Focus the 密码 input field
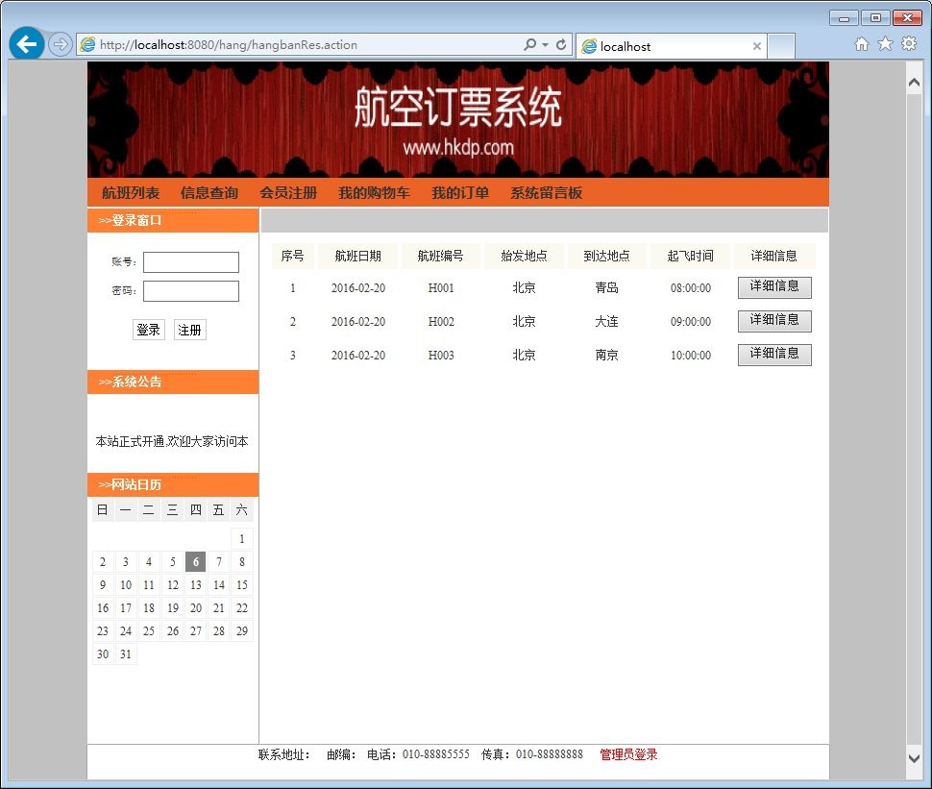932x789 pixels. (x=191, y=291)
